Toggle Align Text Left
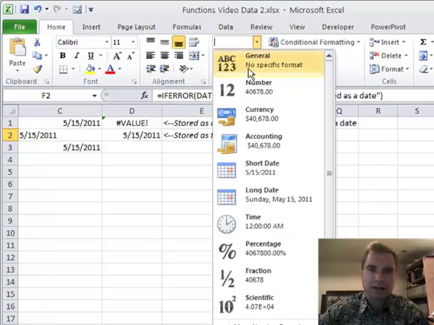The image size is (434, 325). [x=151, y=56]
